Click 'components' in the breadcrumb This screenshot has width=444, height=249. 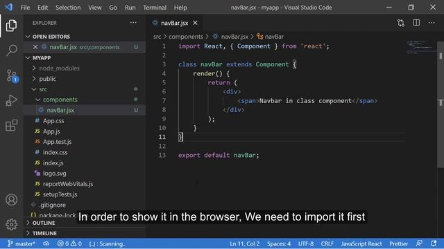pyautogui.click(x=186, y=37)
